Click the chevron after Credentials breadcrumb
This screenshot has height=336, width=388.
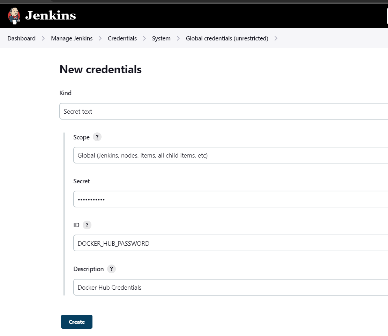coord(144,38)
